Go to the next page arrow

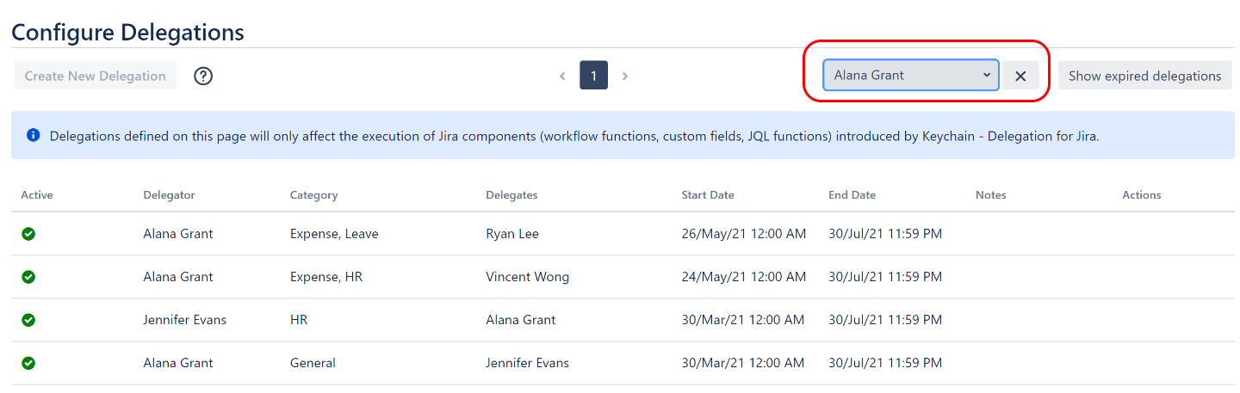[x=625, y=76]
